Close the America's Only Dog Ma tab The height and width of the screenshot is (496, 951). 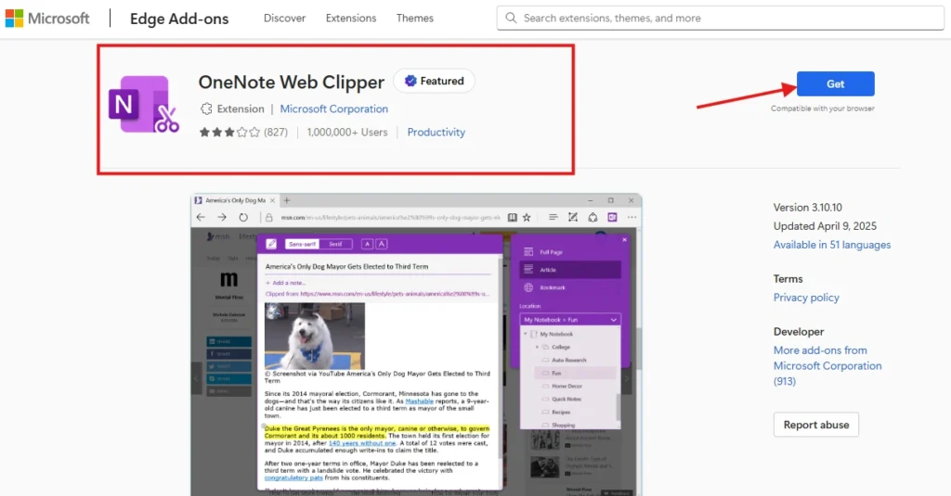[x=272, y=200]
